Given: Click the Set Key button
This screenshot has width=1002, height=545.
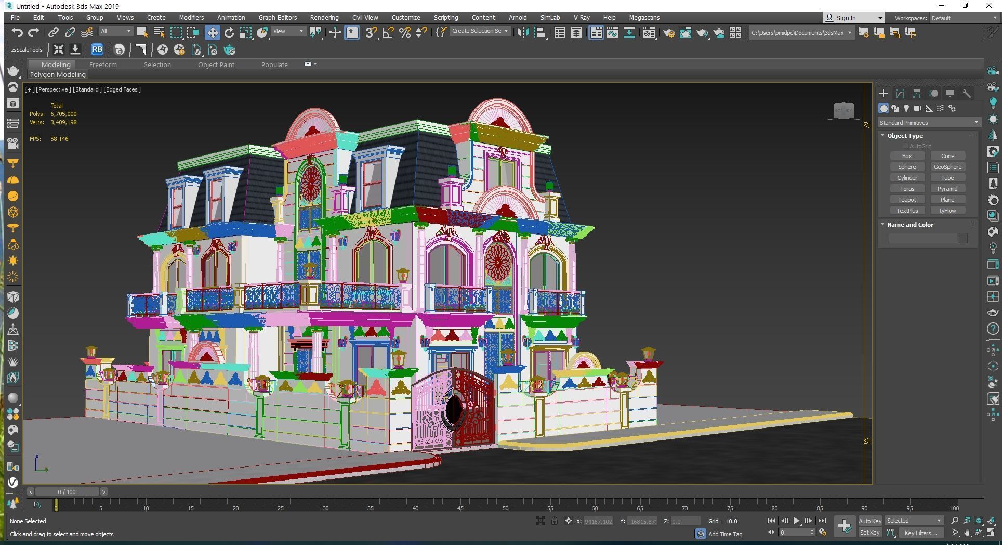Looking at the screenshot, I should 869,533.
